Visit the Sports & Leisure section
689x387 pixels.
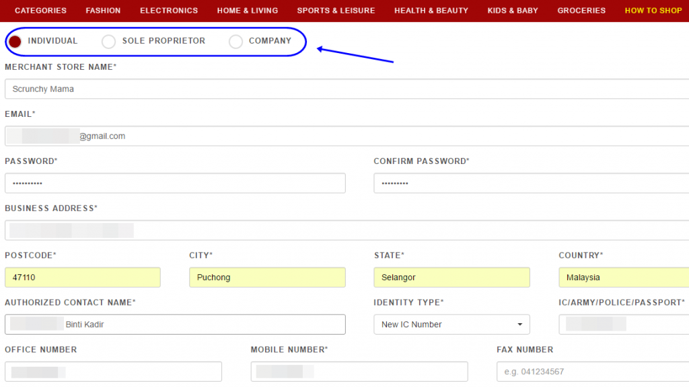tap(336, 11)
